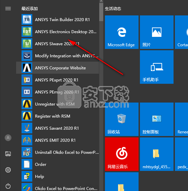This screenshot has width=188, height=191.
Task: Launch ANSYS EMIT 2020 R1 icon
Action: coord(27,140)
